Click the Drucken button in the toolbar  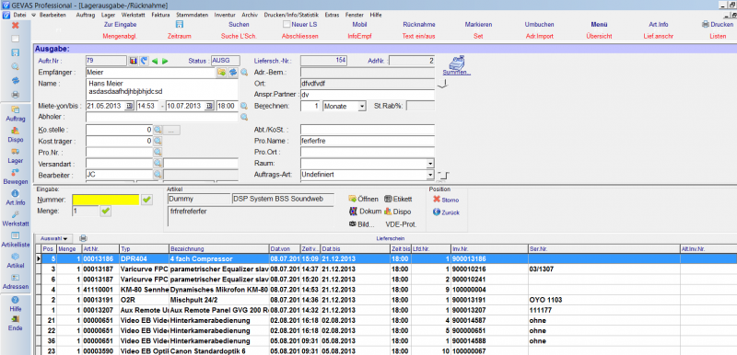(x=717, y=25)
